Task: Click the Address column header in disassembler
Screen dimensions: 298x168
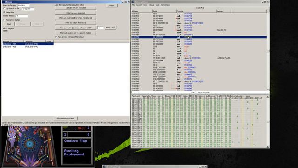Action: click(142, 11)
